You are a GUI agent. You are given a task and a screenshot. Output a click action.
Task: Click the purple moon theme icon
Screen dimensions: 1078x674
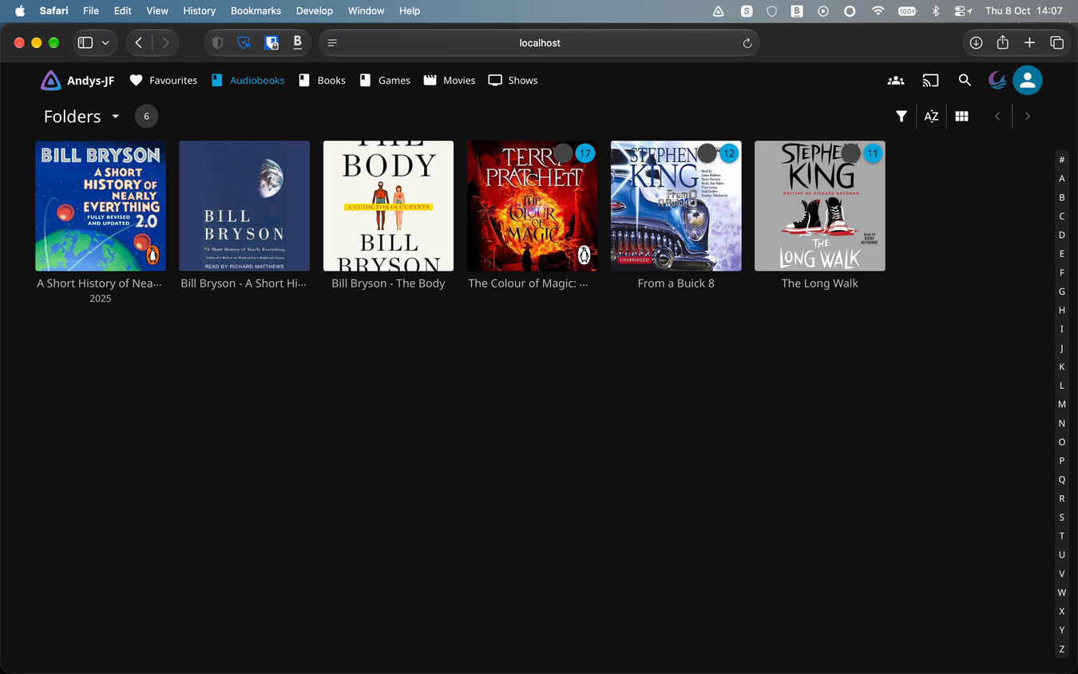tap(997, 80)
